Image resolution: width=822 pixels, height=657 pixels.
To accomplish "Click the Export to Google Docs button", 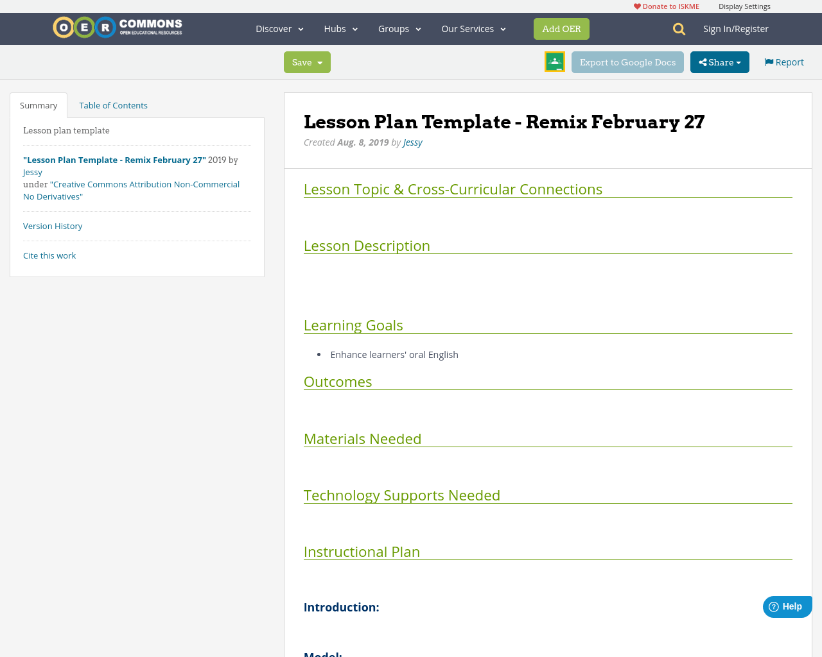I will tap(627, 62).
